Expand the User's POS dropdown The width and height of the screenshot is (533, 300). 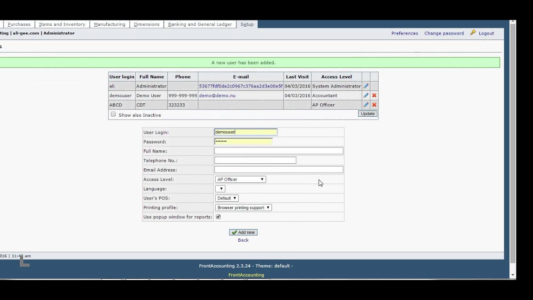pyautogui.click(x=227, y=198)
